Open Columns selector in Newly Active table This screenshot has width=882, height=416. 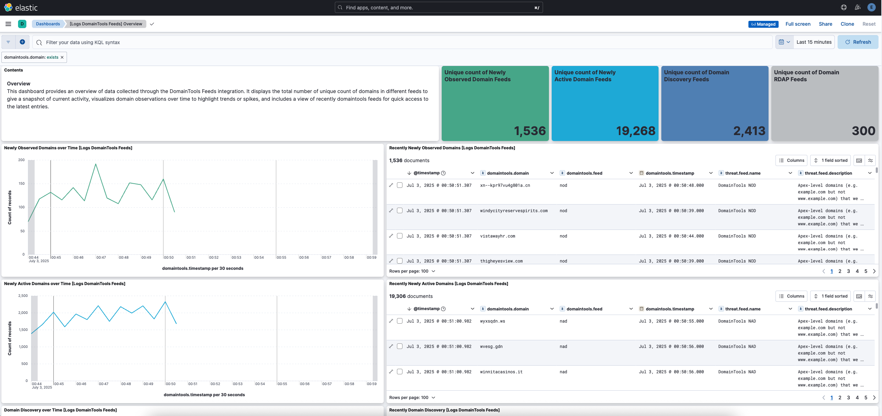click(x=791, y=296)
